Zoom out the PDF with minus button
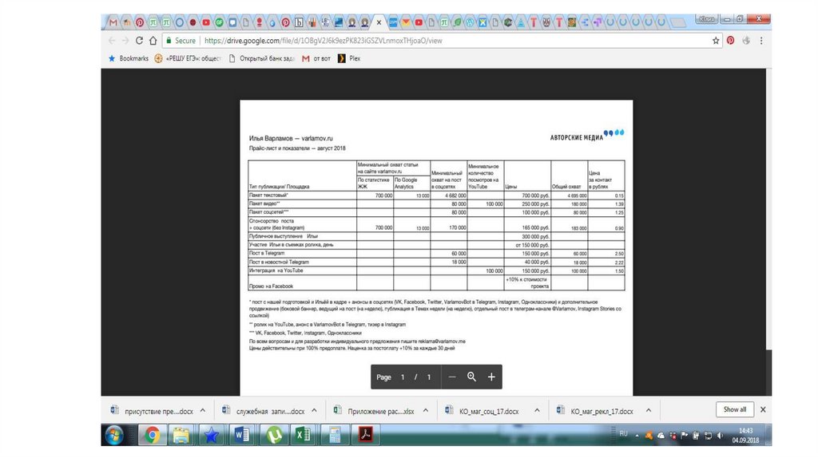 tap(452, 377)
